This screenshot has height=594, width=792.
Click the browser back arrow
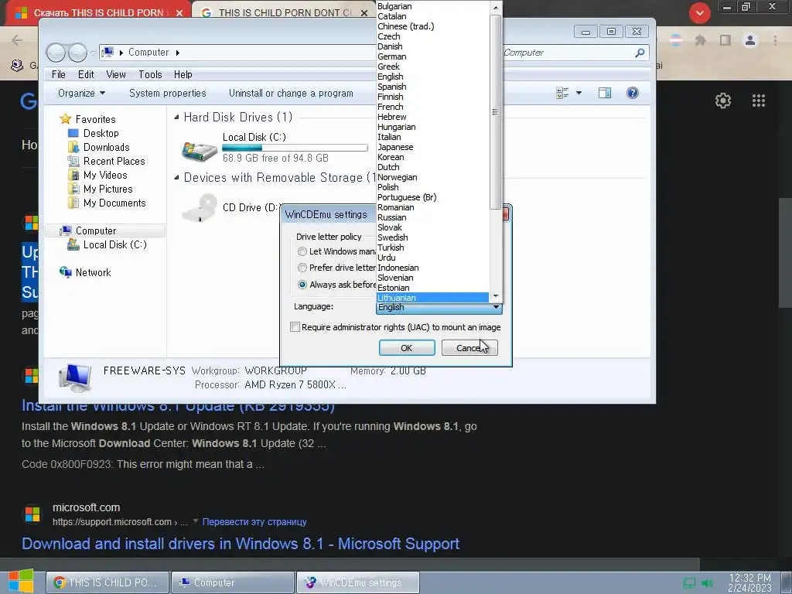coord(17,40)
